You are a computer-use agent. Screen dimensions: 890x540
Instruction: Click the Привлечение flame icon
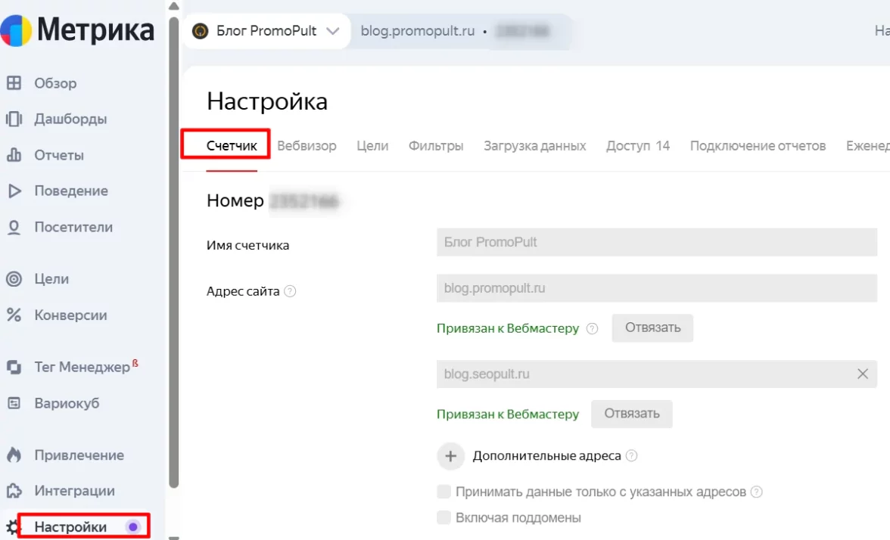click(x=14, y=455)
